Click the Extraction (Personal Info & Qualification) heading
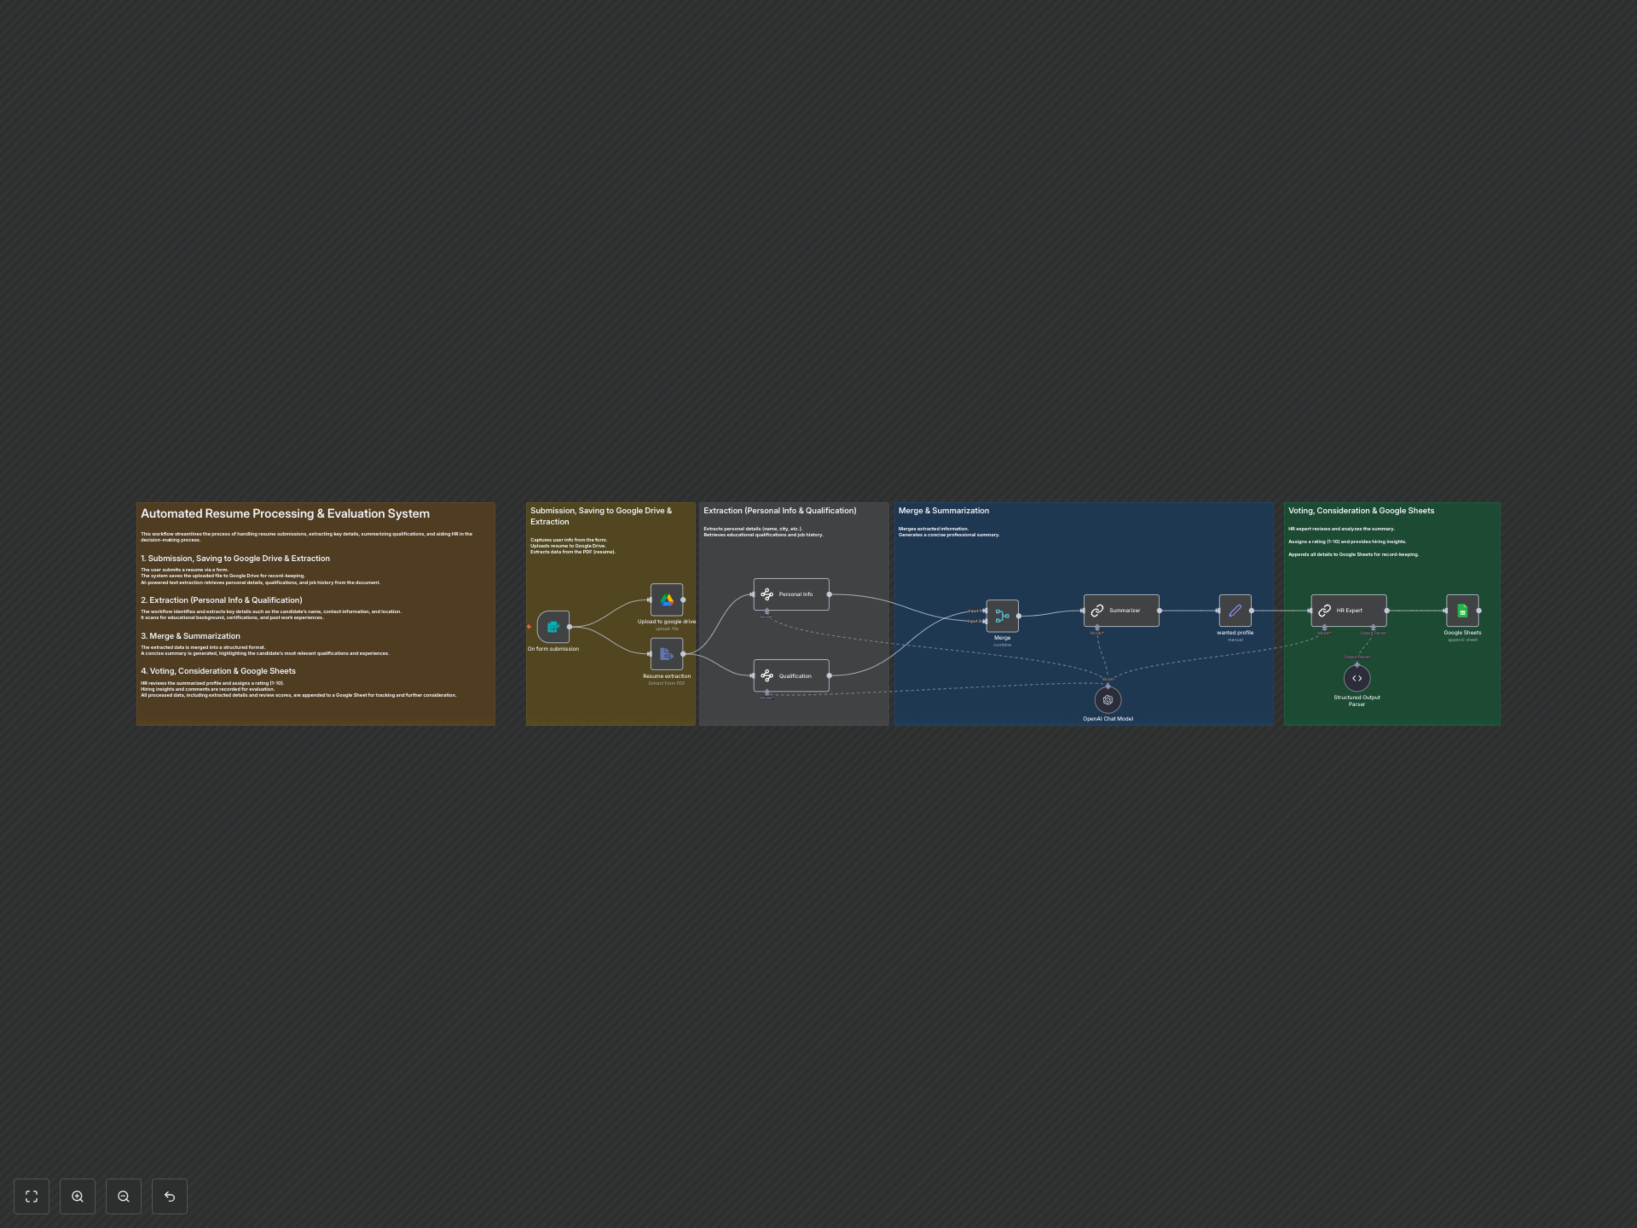The height and width of the screenshot is (1228, 1637). (779, 511)
